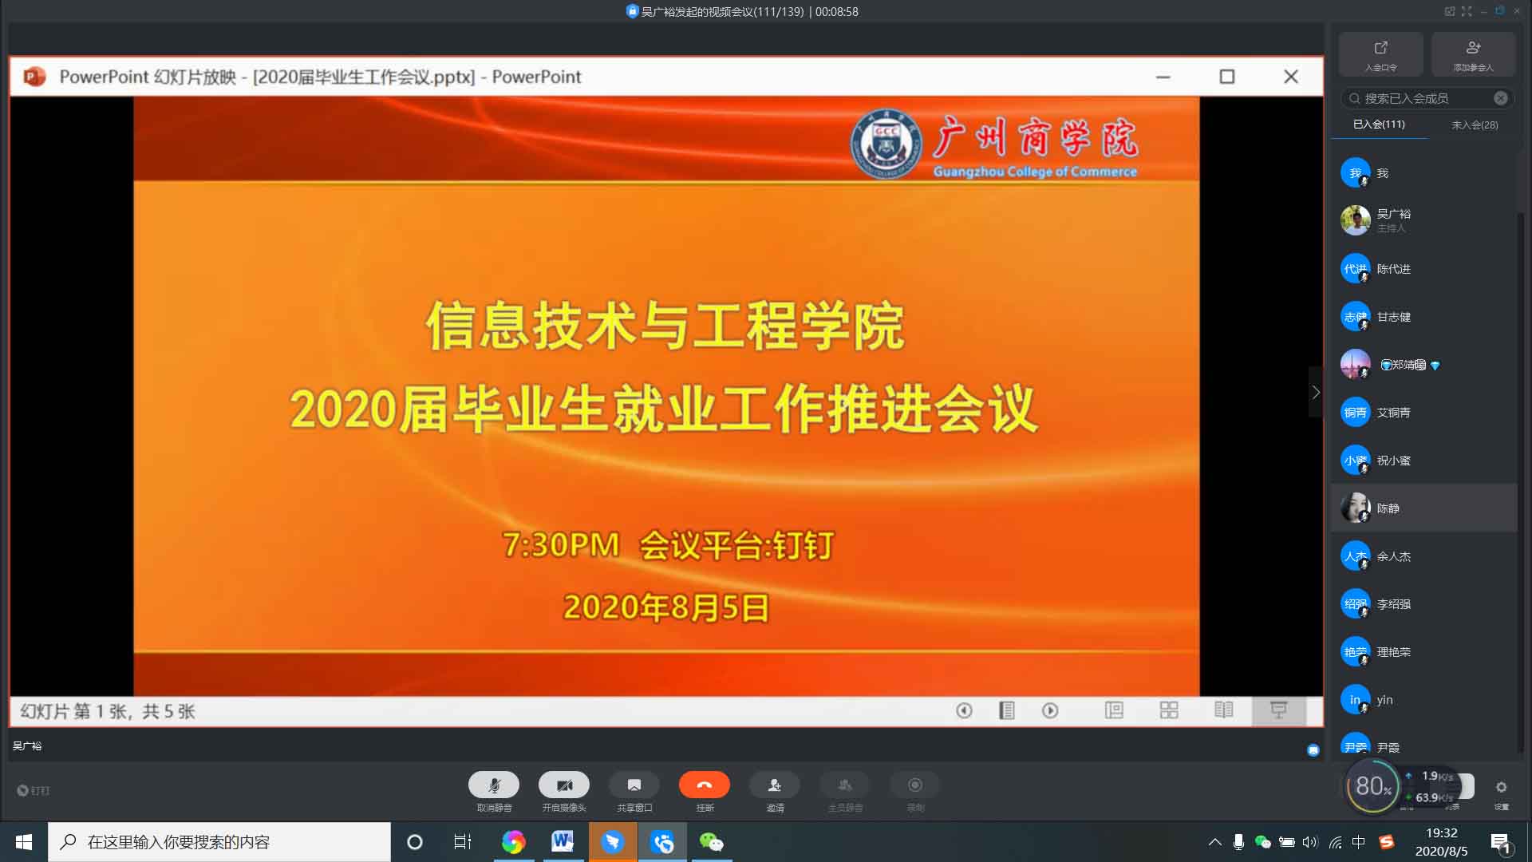Screen dimensions: 1532x862
Task: Open slide sorter grid view icon
Action: [1169, 710]
